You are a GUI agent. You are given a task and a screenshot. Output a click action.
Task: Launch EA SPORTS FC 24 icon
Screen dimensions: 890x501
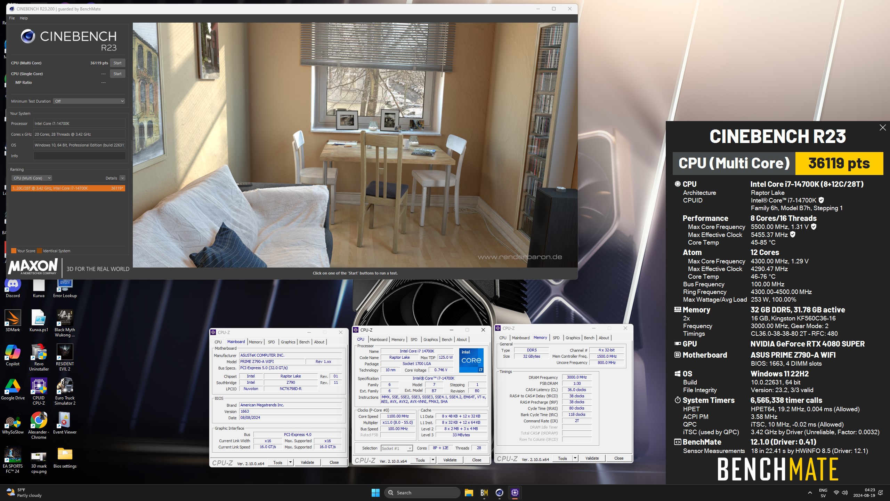point(13,460)
